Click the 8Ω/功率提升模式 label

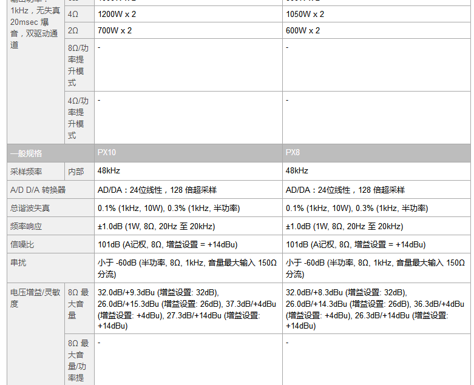click(x=78, y=65)
